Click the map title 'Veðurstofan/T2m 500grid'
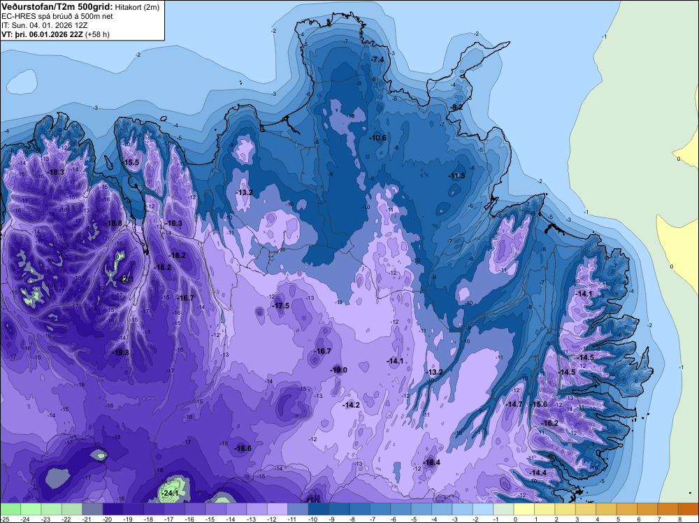This screenshot has height=523, width=699. coord(57,7)
